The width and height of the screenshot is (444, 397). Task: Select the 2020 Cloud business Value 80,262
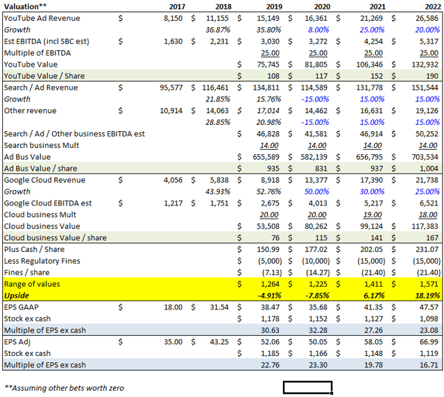[x=316, y=226]
